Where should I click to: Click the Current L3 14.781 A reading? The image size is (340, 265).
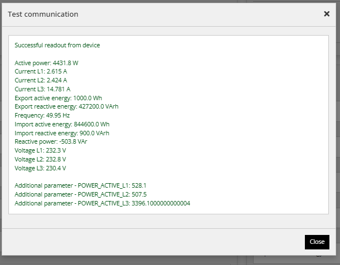click(42, 89)
